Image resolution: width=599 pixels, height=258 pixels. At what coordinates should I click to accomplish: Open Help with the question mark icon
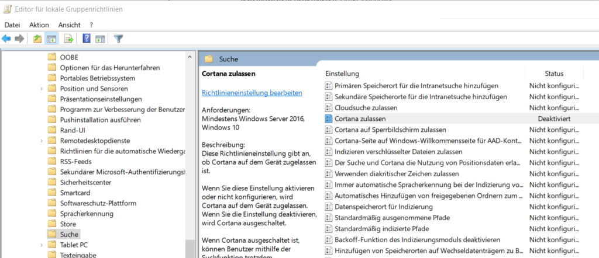[x=87, y=39]
